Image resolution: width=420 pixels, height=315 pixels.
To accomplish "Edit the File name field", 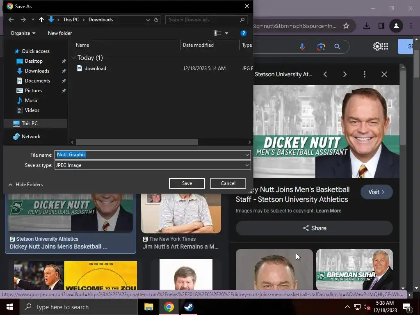I will 149,155.
